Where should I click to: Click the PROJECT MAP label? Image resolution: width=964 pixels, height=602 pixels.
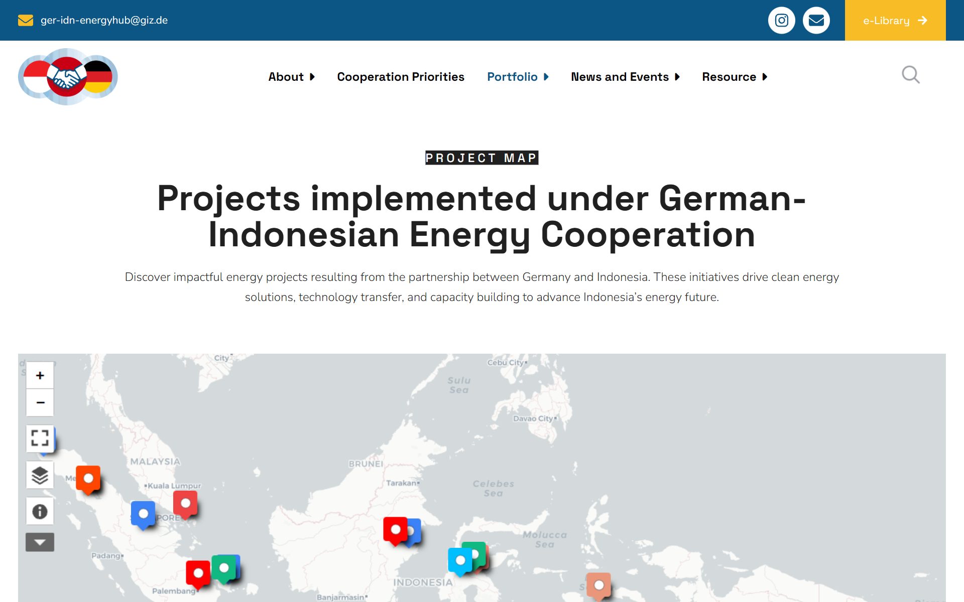(x=482, y=158)
